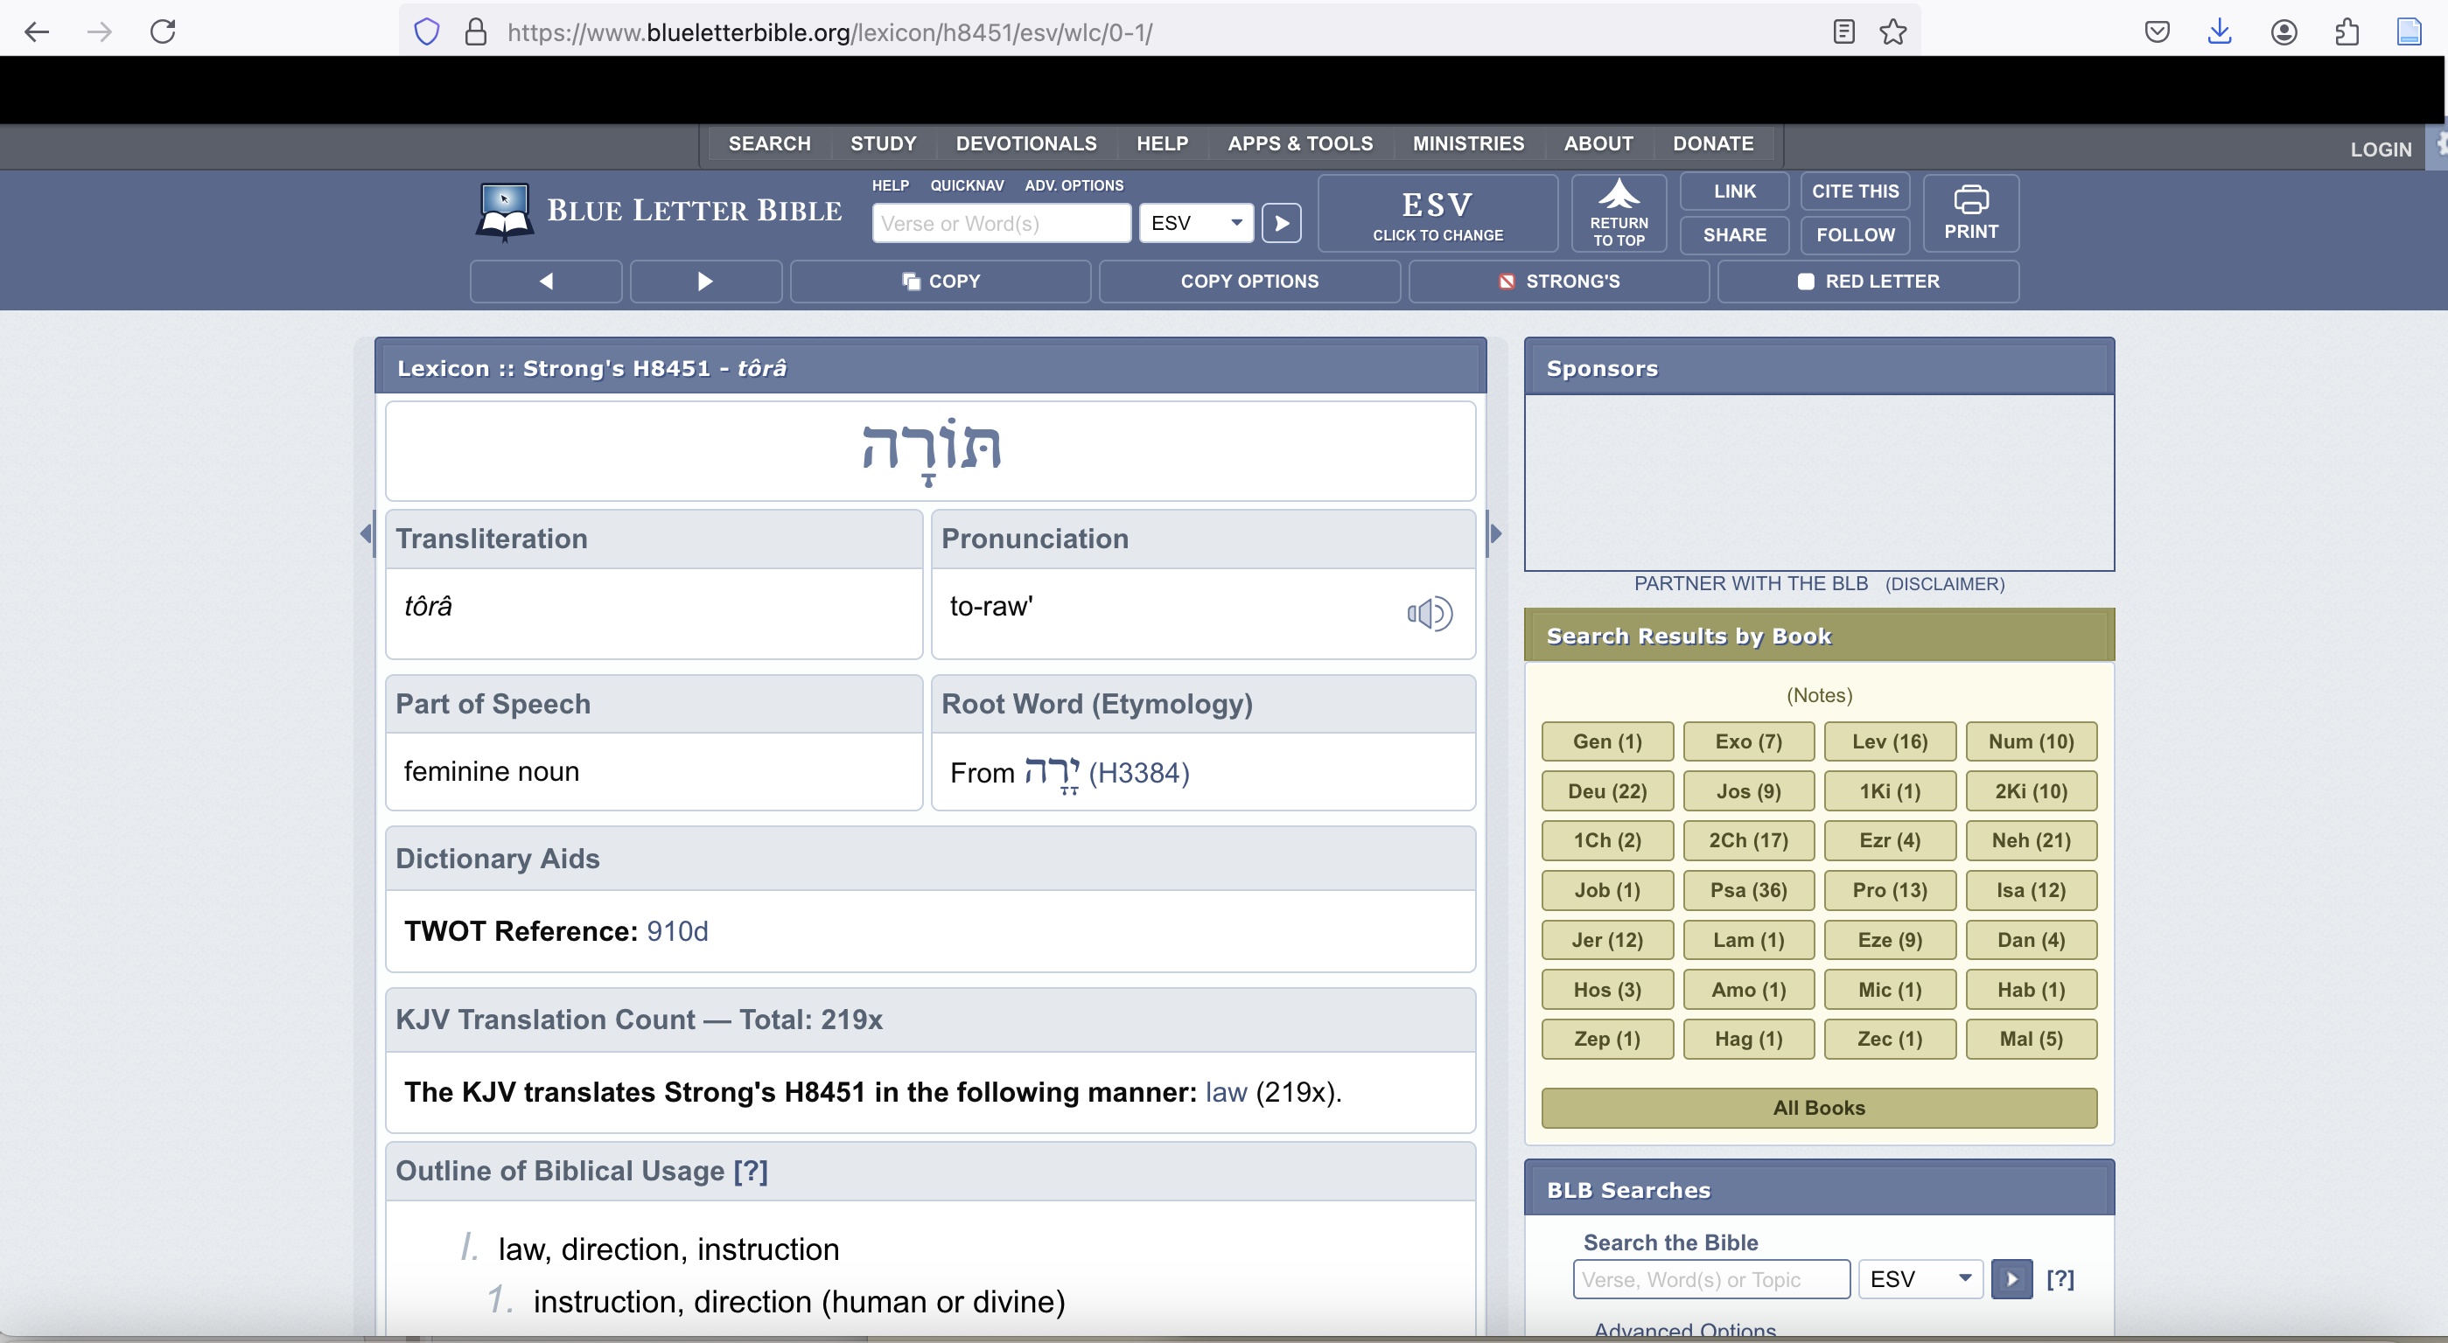Open Outline of Biblical Usage [?] help
The image size is (2448, 1343).
click(750, 1170)
